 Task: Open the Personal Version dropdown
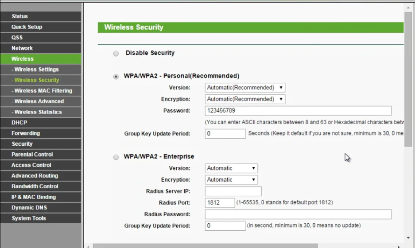245,88
